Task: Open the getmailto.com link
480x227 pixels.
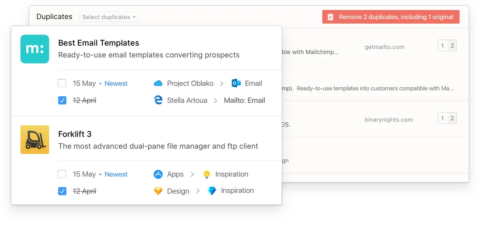Action: point(384,47)
